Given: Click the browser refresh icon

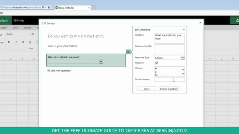Looking at the screenshot, I should [52, 7].
